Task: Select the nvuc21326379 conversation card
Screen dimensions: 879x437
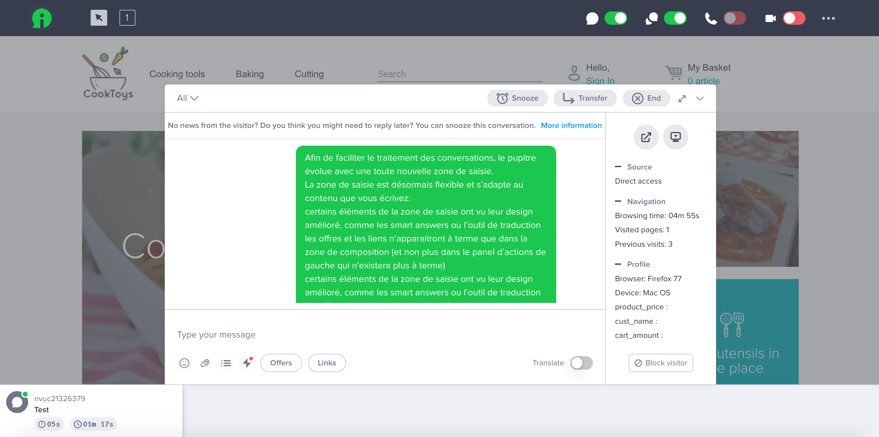Action: (91, 411)
